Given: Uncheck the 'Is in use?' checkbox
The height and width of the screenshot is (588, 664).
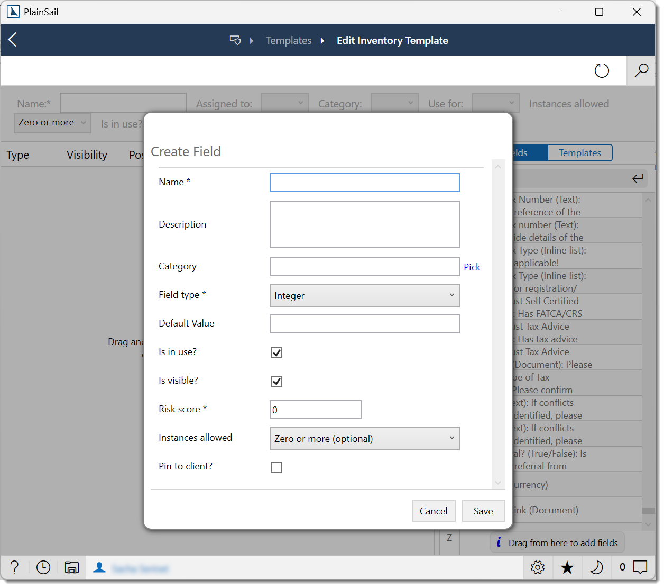Looking at the screenshot, I should (276, 353).
